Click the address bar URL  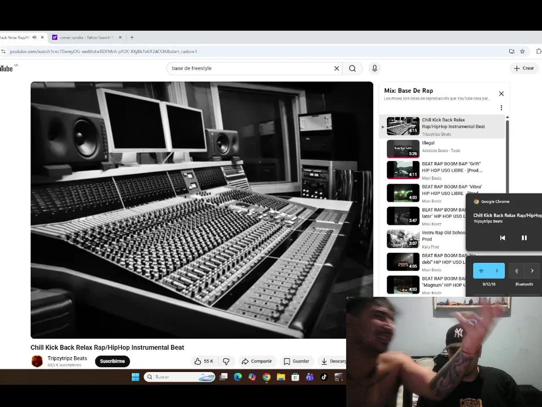103,51
